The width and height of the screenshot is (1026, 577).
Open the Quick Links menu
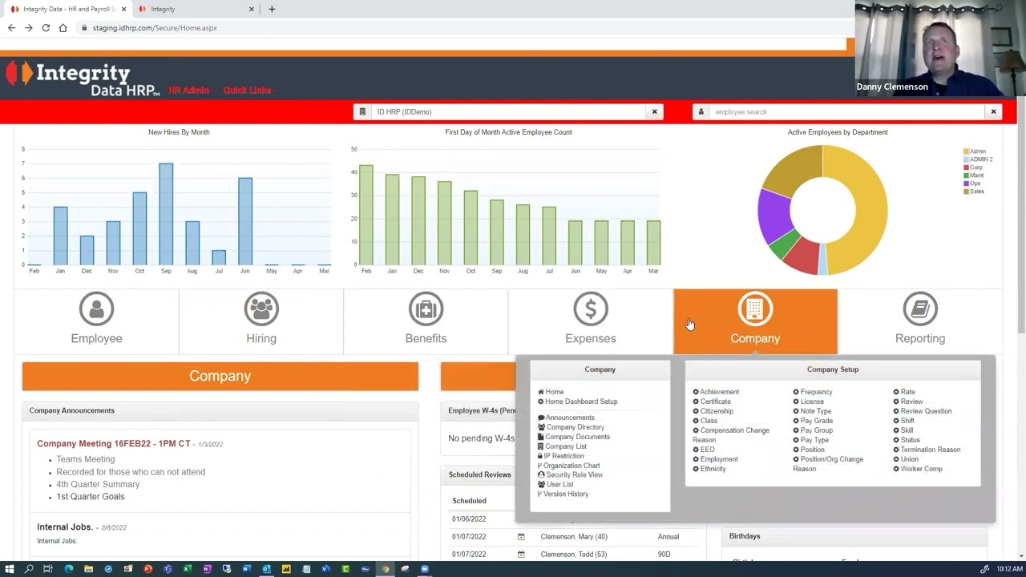click(x=248, y=90)
